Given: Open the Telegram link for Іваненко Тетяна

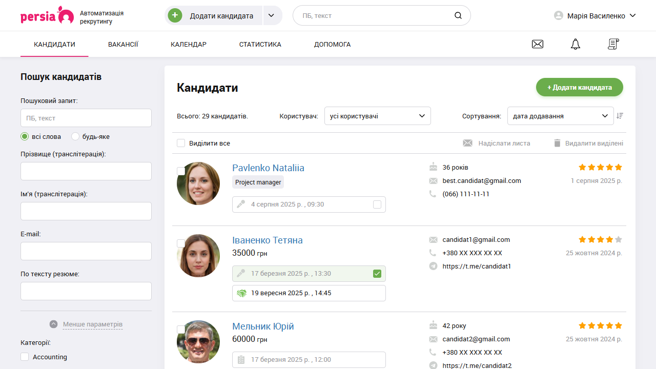Looking at the screenshot, I should pyautogui.click(x=477, y=266).
